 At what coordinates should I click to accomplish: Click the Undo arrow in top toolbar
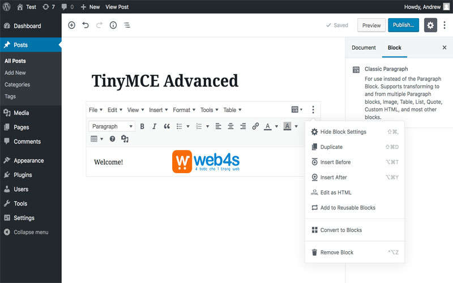point(86,25)
